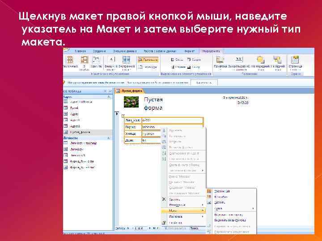
Task: Open the Привязка anchoring dropdown
Action: 220,62
